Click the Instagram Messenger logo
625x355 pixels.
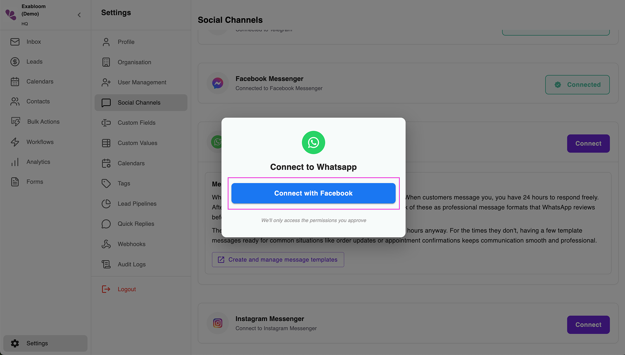point(217,323)
